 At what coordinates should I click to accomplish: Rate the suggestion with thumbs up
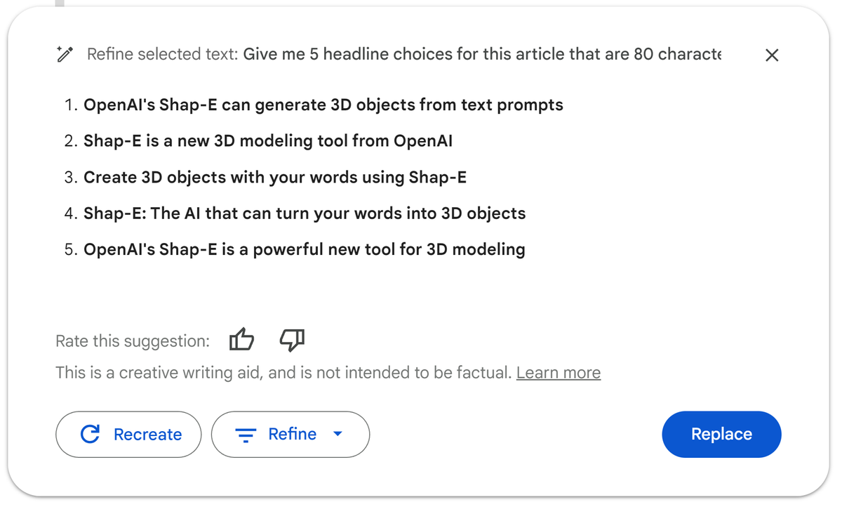click(x=241, y=340)
